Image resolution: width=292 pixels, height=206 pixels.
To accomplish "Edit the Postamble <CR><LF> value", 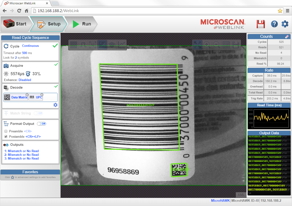I will pyautogui.click(x=33, y=136).
